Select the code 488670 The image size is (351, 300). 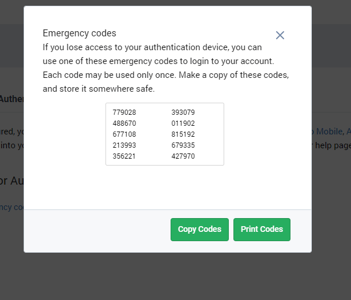tap(124, 123)
